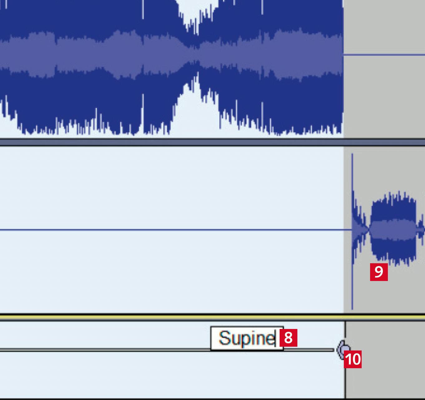This screenshot has height=400, width=425.
Task: Click the red number 8 marker
Action: pyautogui.click(x=288, y=338)
